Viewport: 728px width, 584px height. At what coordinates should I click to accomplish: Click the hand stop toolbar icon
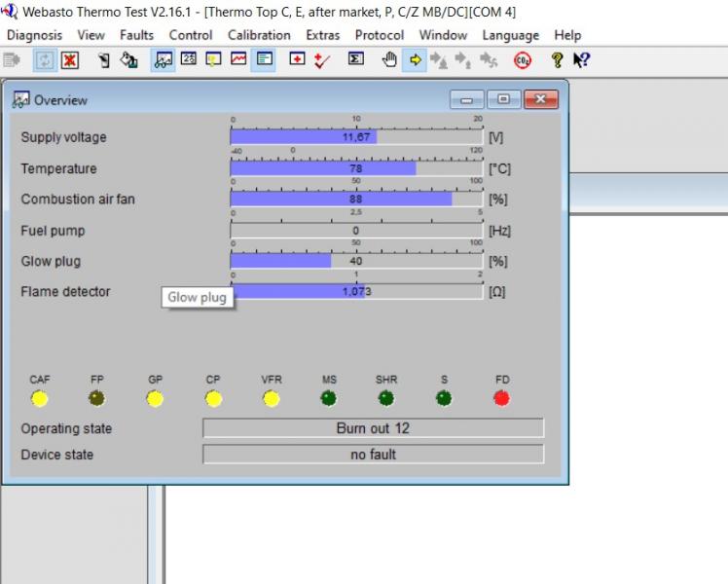[x=389, y=60]
